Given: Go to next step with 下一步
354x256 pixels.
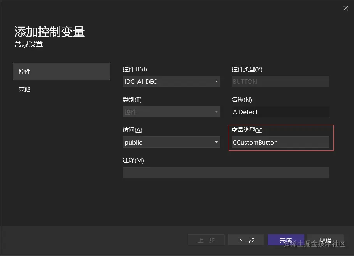Looking at the screenshot, I should click(246, 240).
